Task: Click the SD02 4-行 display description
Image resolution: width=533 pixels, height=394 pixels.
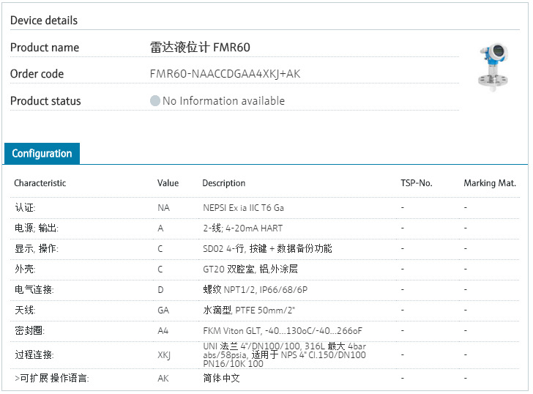Action: click(x=266, y=249)
